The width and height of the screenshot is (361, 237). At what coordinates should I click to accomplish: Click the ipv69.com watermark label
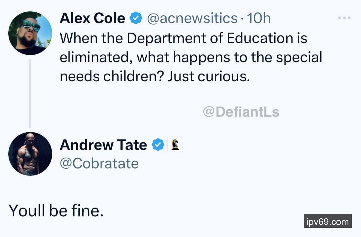point(328,221)
